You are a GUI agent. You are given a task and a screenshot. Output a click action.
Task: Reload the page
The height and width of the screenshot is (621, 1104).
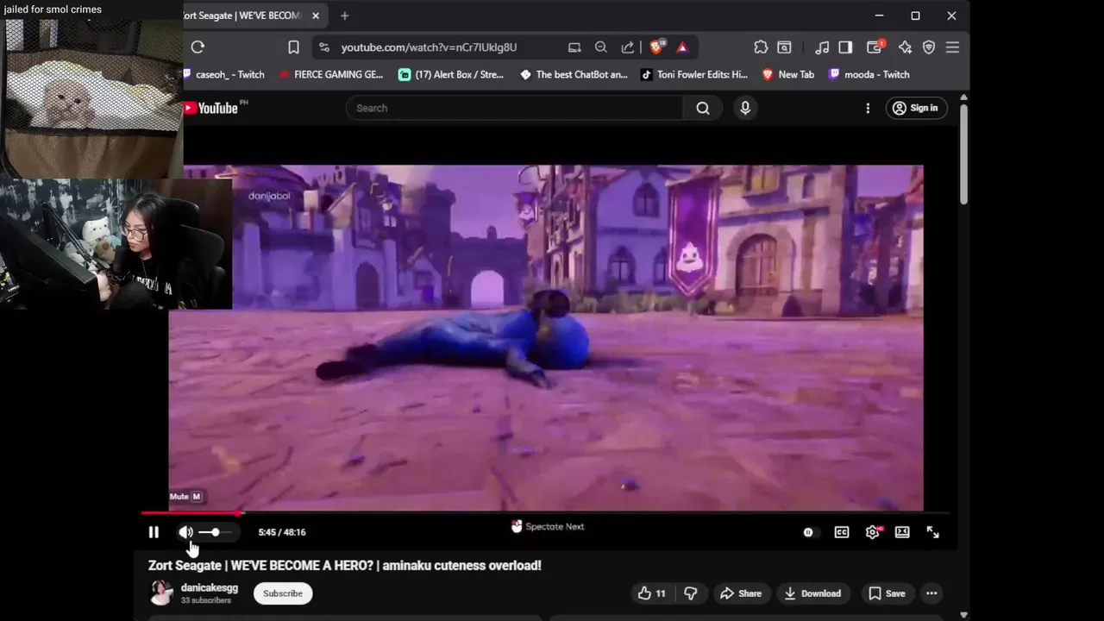[x=198, y=47]
